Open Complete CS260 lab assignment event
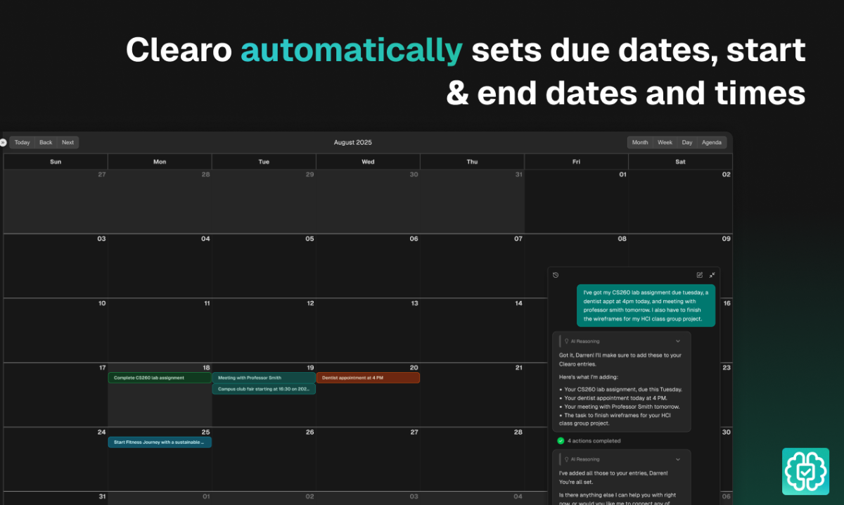Viewport: 844px width, 505px height. (160, 378)
